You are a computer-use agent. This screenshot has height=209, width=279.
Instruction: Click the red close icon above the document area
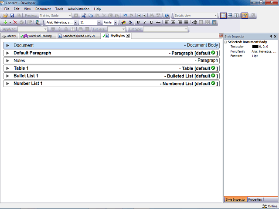(x=221, y=35)
